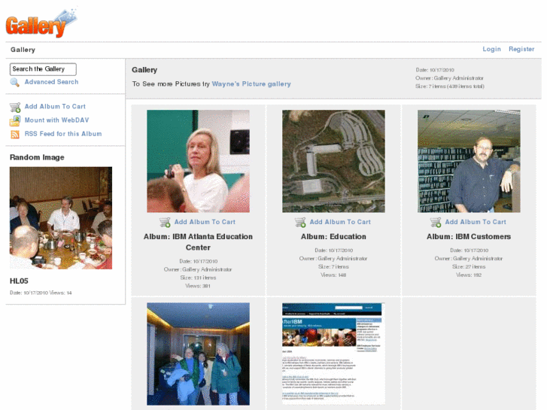Add Education album to cart
Screen dimensions: 547x410
pos(340,222)
